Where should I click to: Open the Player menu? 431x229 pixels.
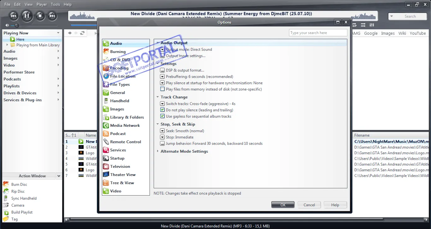point(42,4)
